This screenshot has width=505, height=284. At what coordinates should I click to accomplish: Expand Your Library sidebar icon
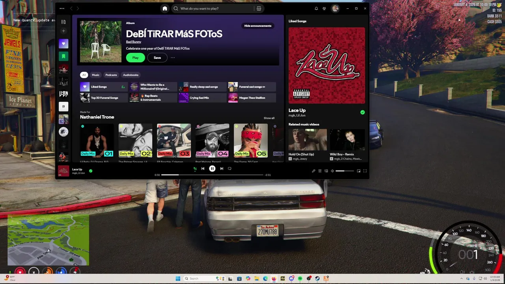pyautogui.click(x=64, y=22)
